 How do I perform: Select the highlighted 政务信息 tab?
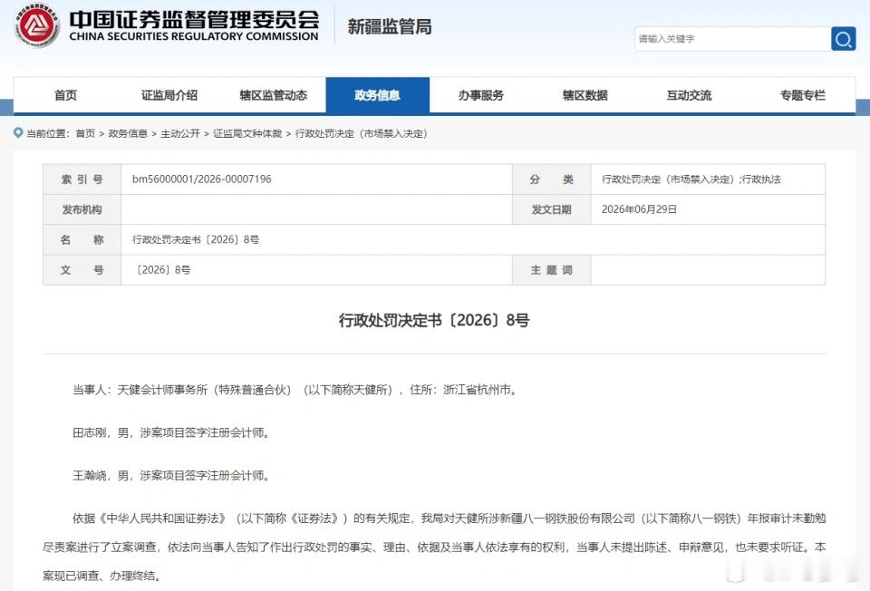coord(377,95)
